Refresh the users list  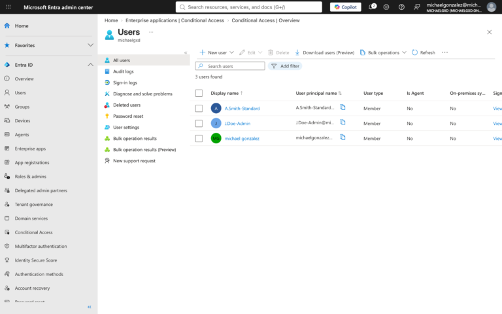424,52
